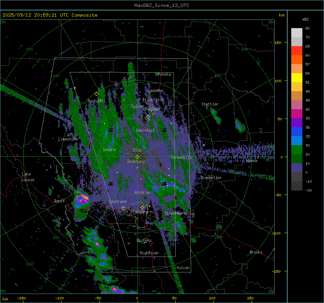The height and width of the screenshot is (303, 324).
Task: Click the Lake Louise label
Action: [28, 177]
